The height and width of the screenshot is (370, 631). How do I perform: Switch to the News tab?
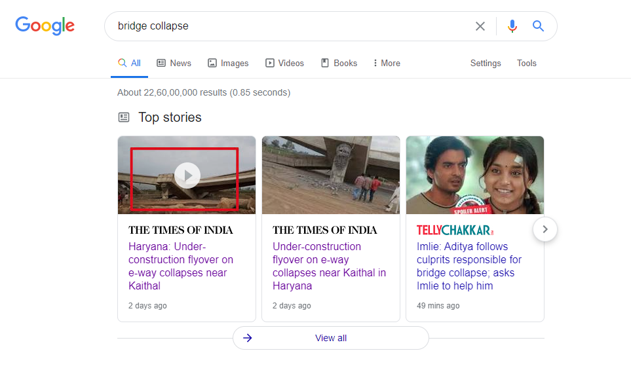pyautogui.click(x=174, y=63)
